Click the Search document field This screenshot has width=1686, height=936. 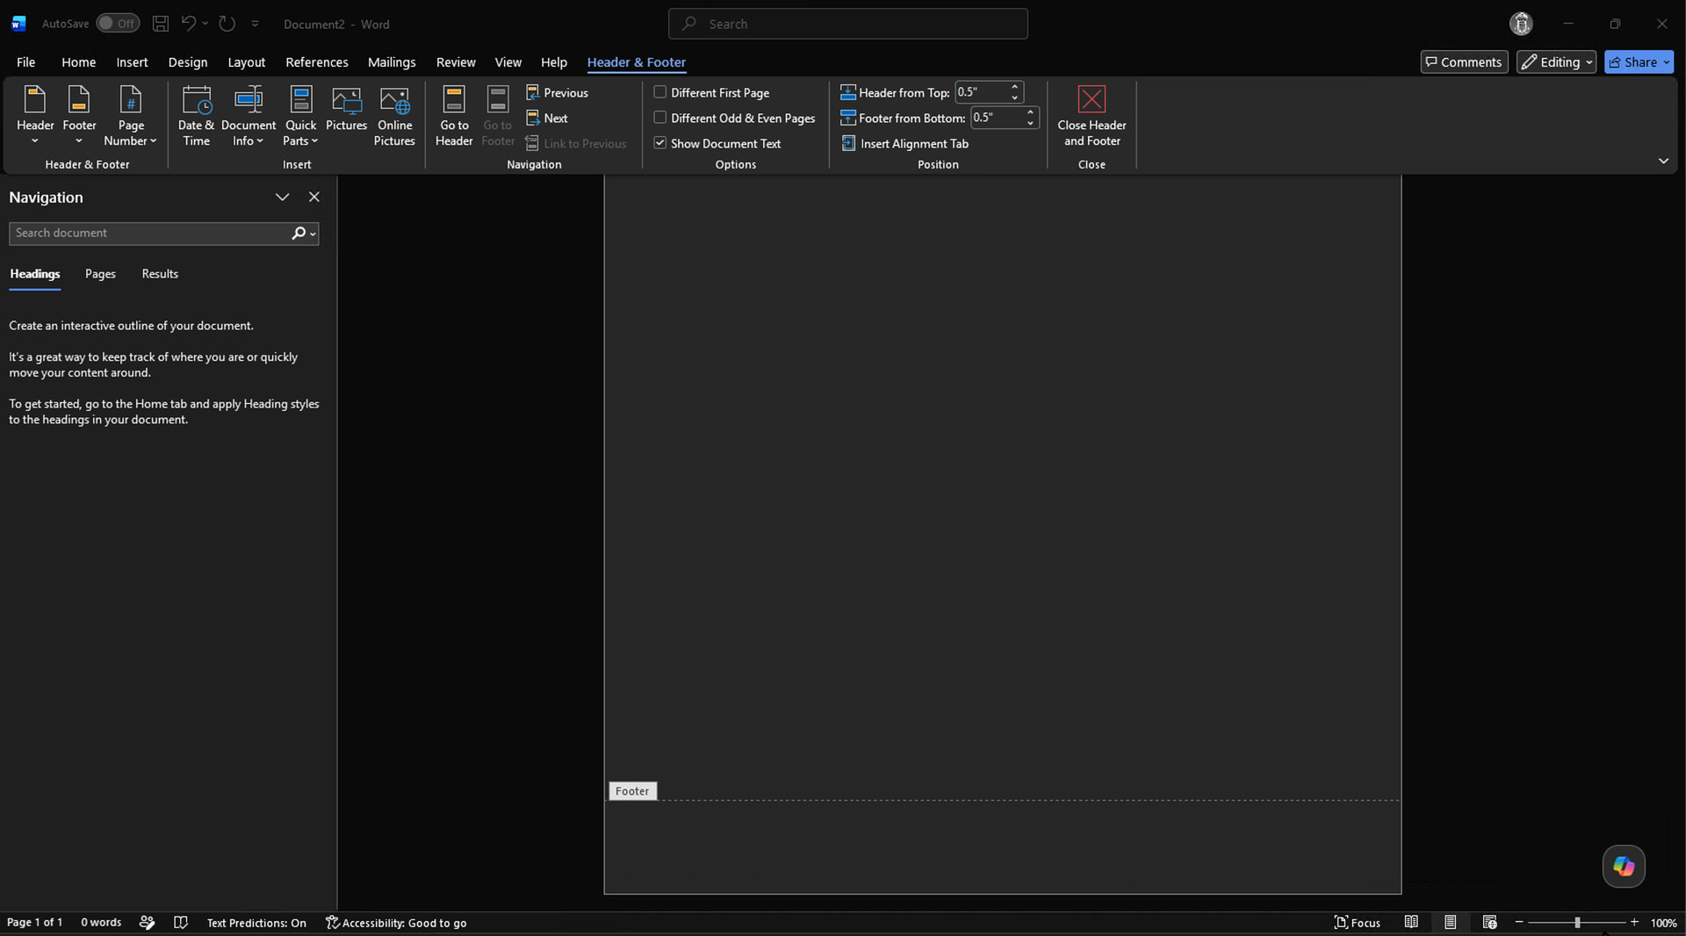[149, 233]
